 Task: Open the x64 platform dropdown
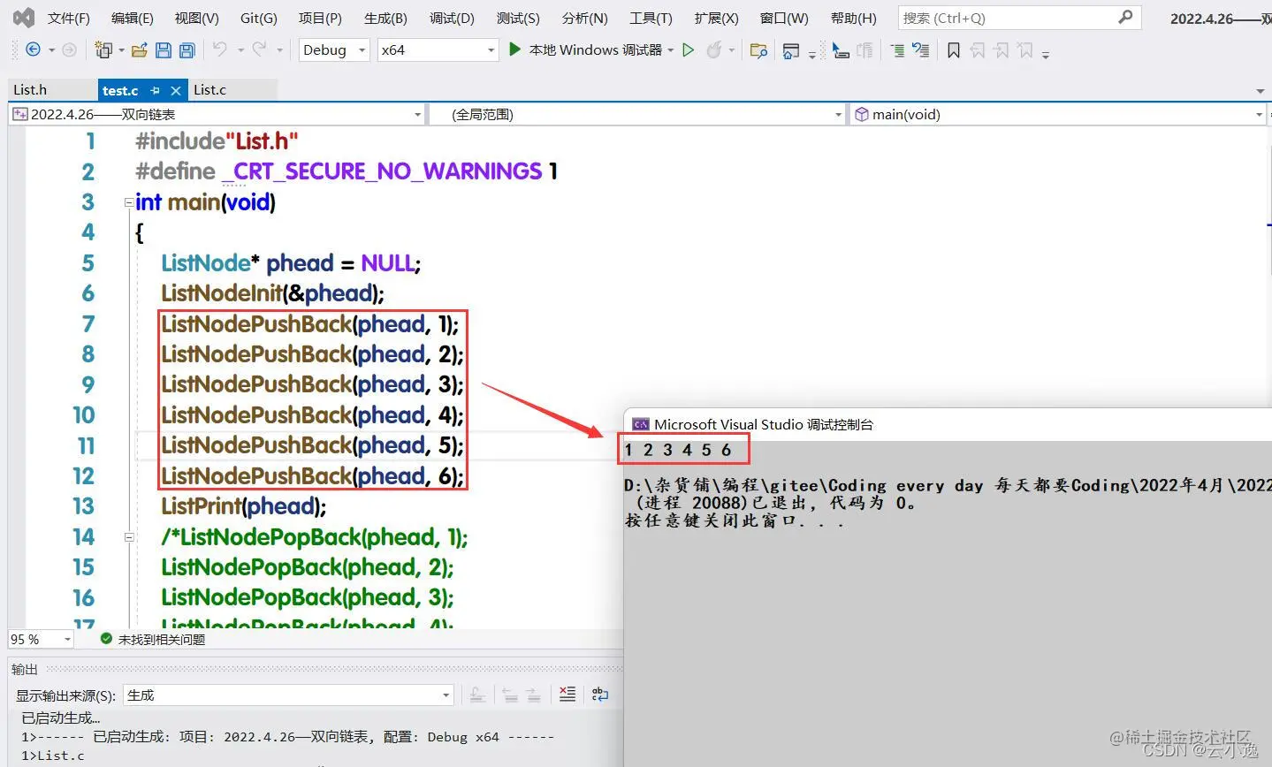(x=438, y=50)
